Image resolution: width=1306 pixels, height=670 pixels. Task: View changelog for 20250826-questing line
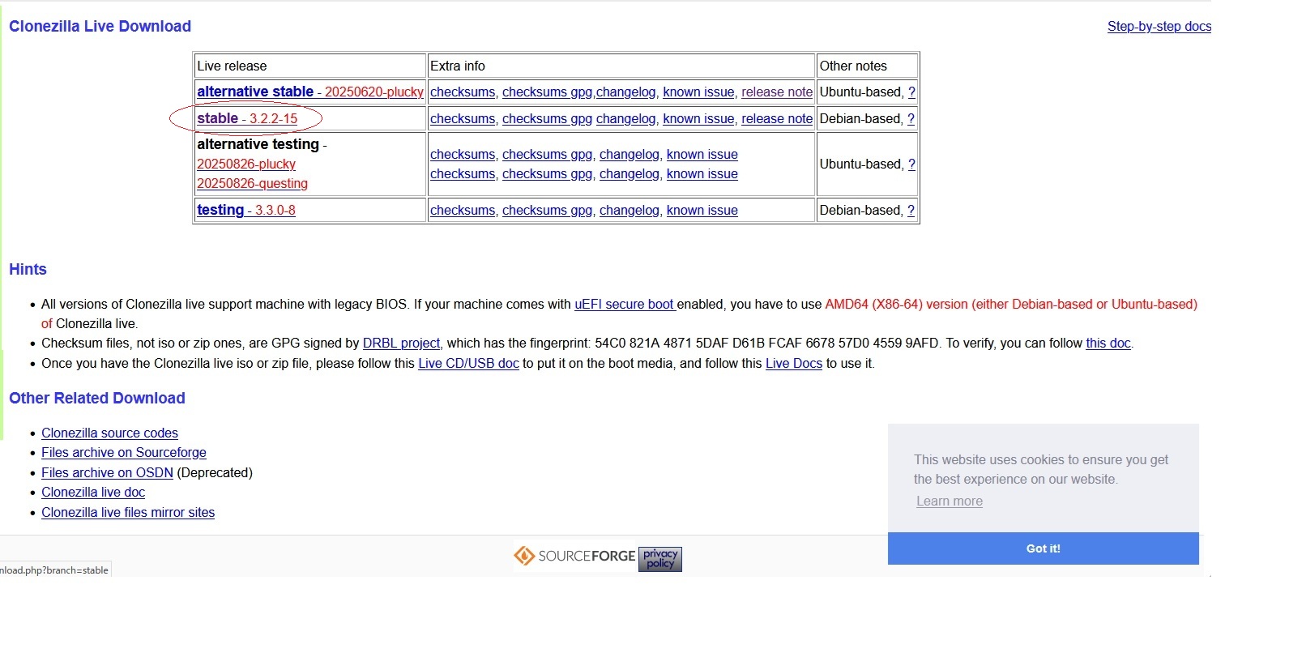point(630,174)
